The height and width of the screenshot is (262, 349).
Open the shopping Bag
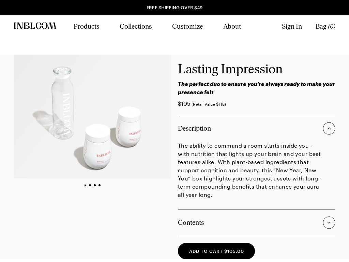325,27
